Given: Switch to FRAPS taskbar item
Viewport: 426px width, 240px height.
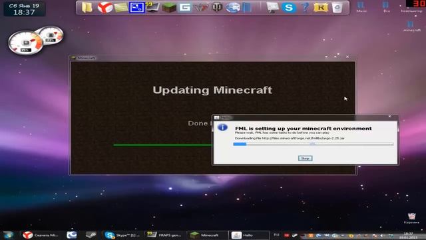Looking at the screenshot, I should [x=164, y=235].
